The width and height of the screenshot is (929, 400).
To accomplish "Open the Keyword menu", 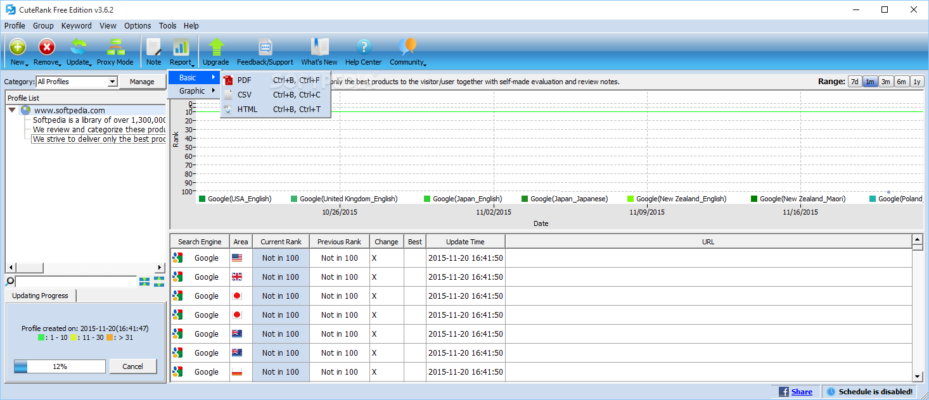I will (77, 26).
